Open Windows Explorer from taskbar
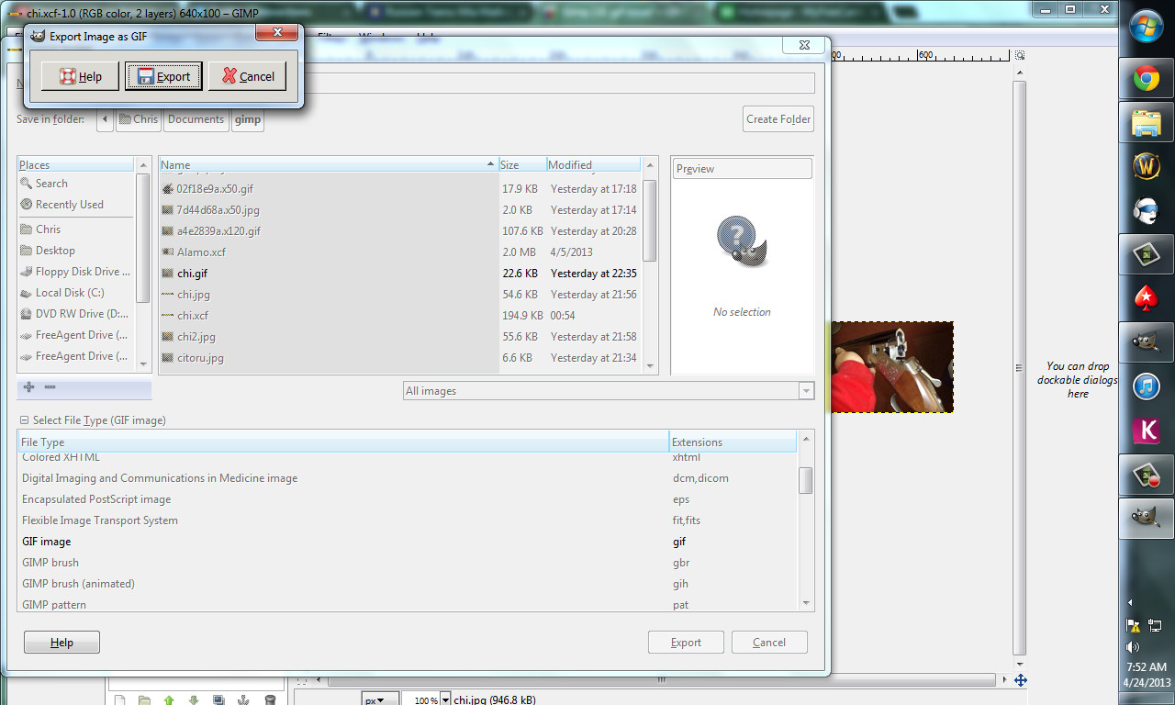 (1147, 123)
